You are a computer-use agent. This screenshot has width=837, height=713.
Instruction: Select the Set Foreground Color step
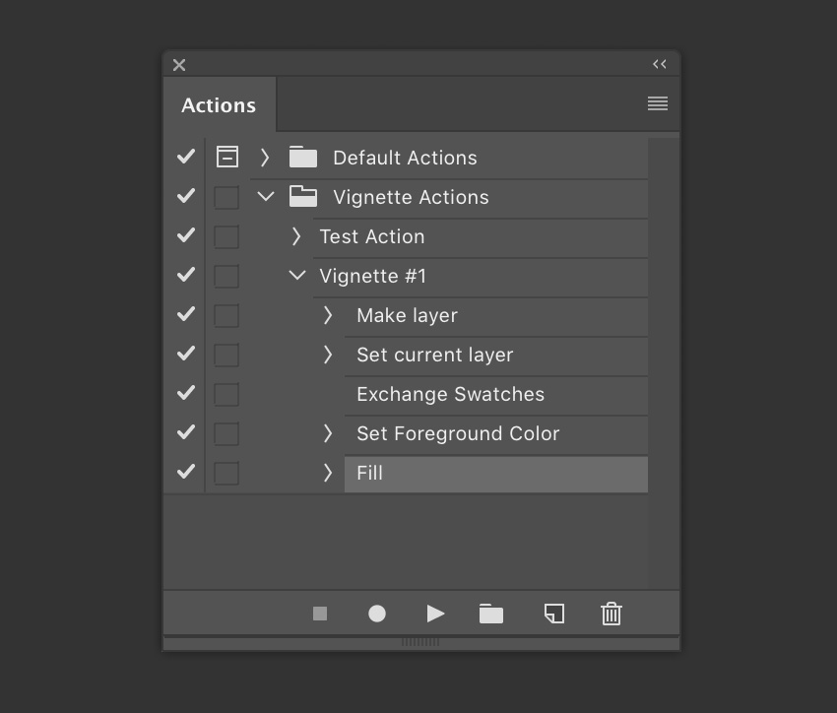[x=458, y=433]
